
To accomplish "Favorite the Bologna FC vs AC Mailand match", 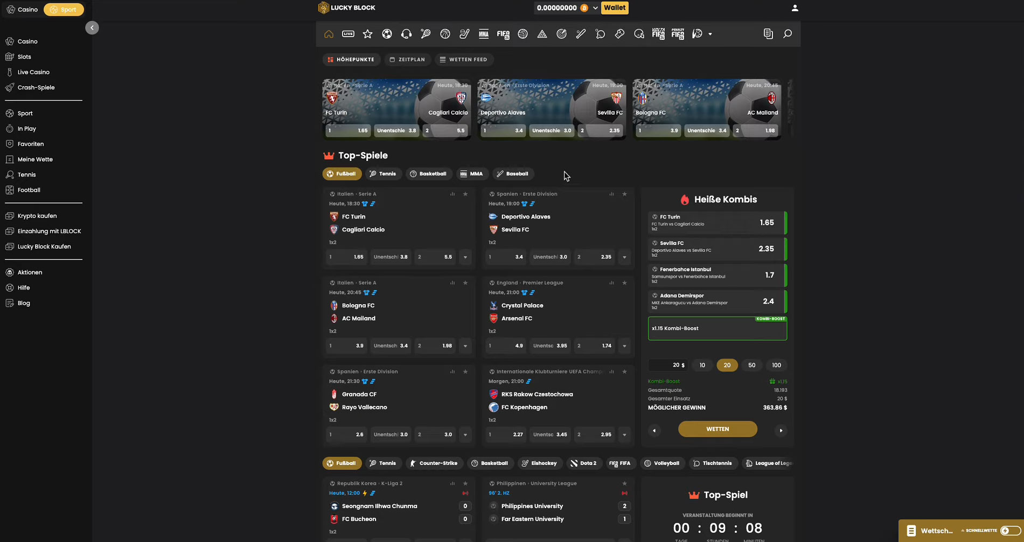I will tap(465, 283).
